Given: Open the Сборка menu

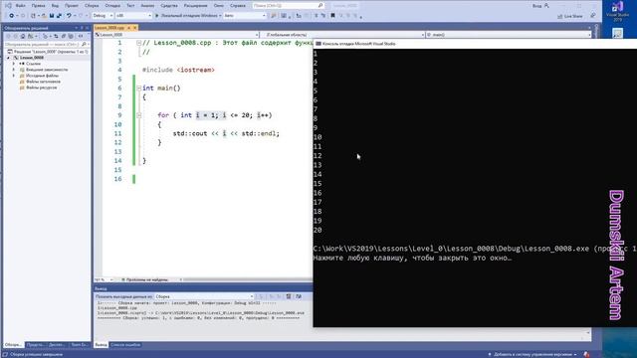Looking at the screenshot, I should pyautogui.click(x=92, y=6).
